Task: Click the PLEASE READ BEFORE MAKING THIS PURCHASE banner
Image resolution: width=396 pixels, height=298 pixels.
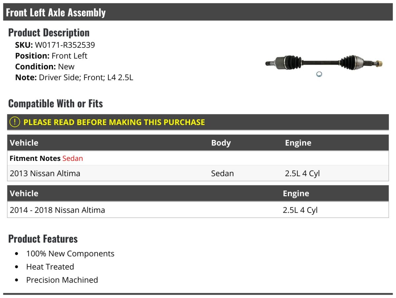Action: pos(198,122)
